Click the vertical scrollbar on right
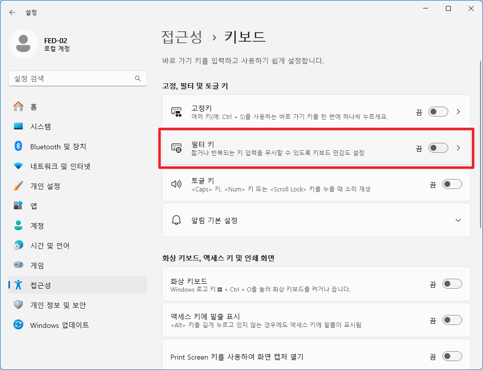483x370 pixels. pyautogui.click(x=480, y=144)
